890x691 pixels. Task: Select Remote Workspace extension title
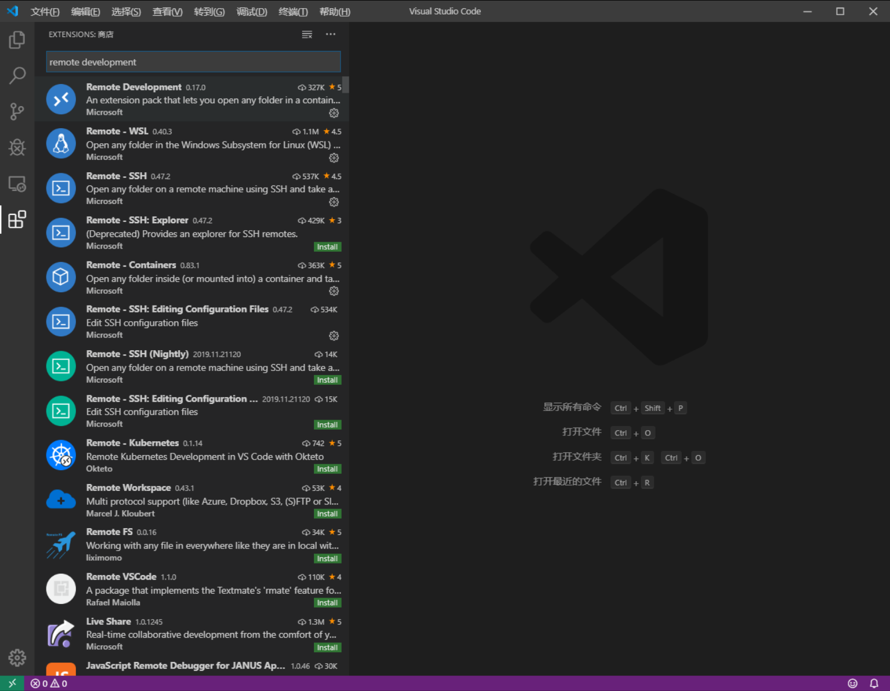coord(128,488)
